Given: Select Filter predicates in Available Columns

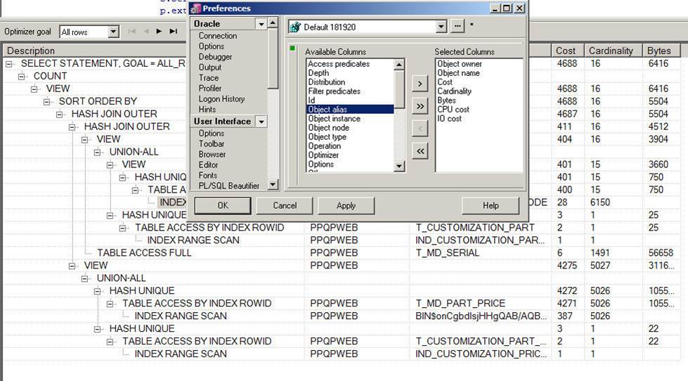Looking at the screenshot, I should click(334, 91).
